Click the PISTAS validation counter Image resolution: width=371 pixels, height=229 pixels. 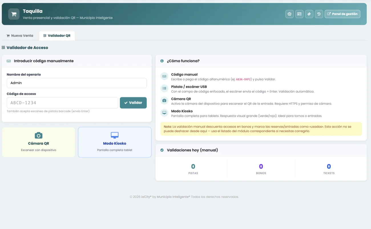[193, 169]
